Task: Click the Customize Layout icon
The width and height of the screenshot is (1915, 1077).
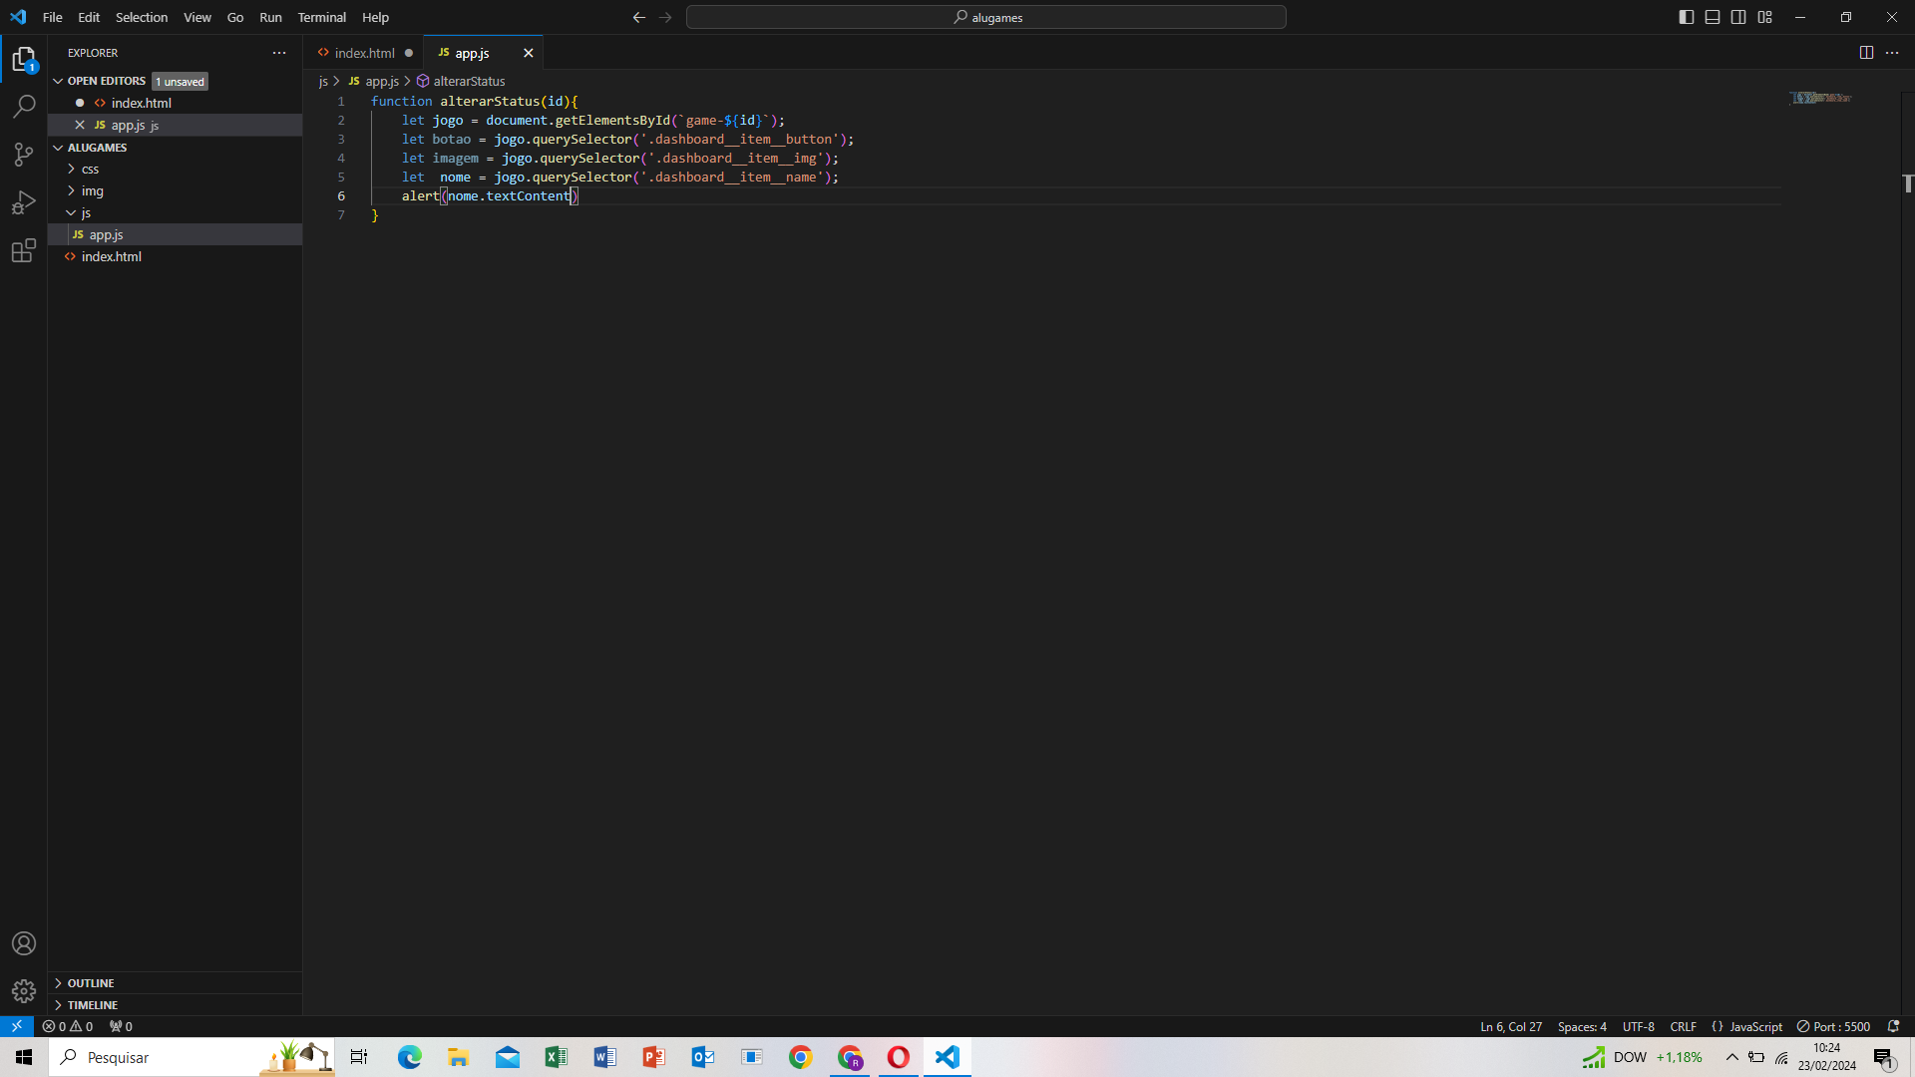Action: tap(1765, 17)
